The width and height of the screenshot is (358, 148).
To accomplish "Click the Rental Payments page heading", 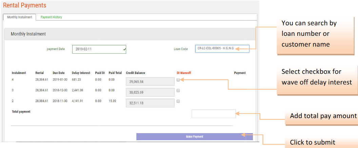I will click(24, 5).
